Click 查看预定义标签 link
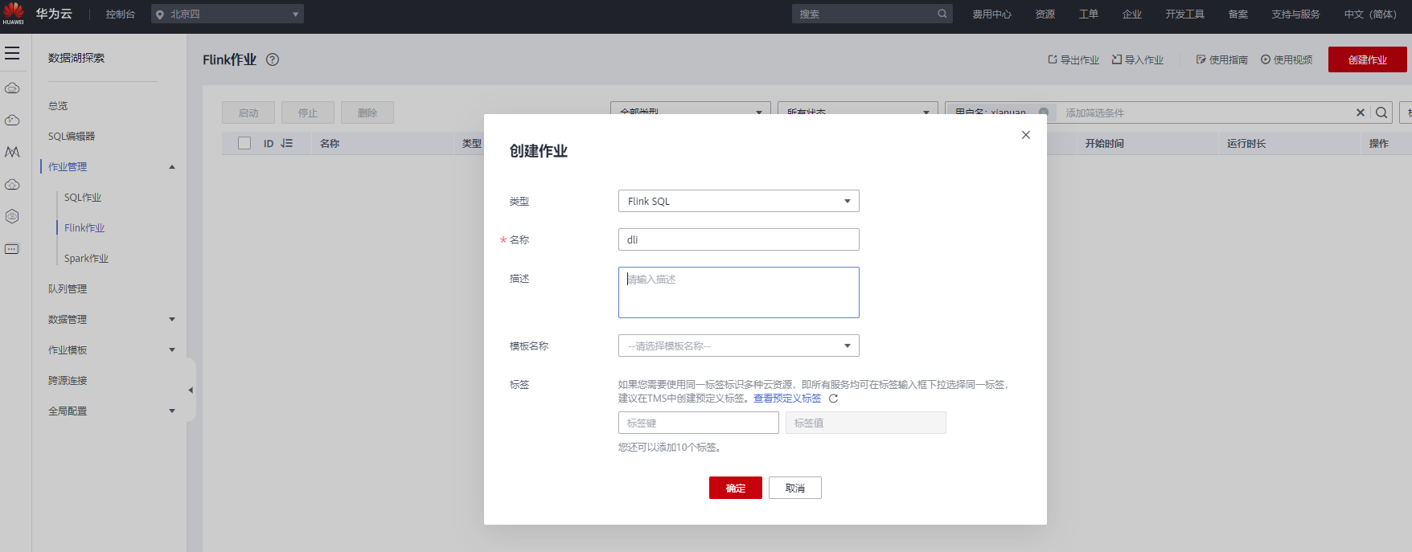This screenshot has height=552, width=1412. [787, 399]
